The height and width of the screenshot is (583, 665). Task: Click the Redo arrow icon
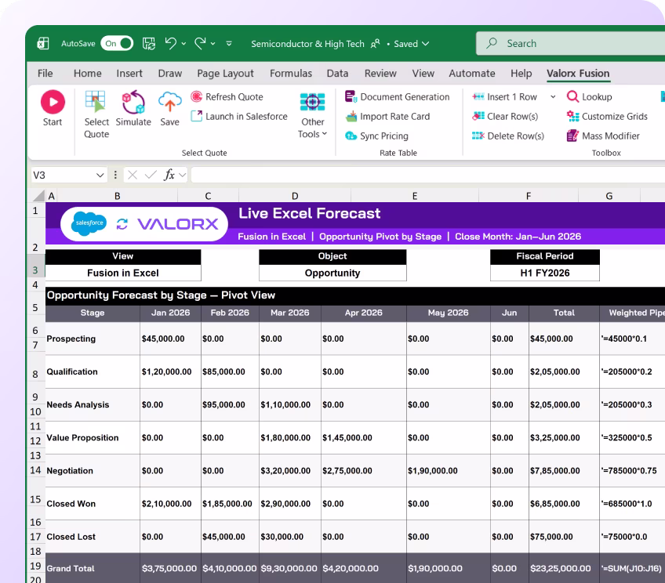(200, 43)
